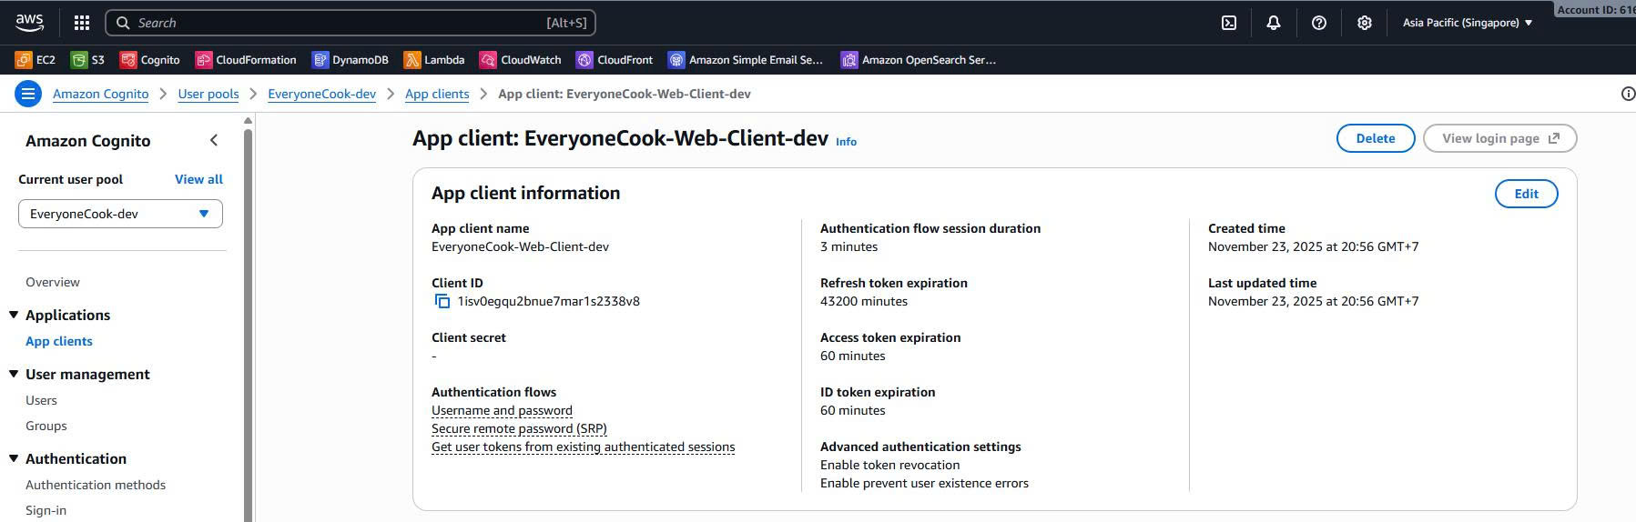Open the info panel icon at right edge
Viewport: 1636px width, 522px height.
(1628, 94)
